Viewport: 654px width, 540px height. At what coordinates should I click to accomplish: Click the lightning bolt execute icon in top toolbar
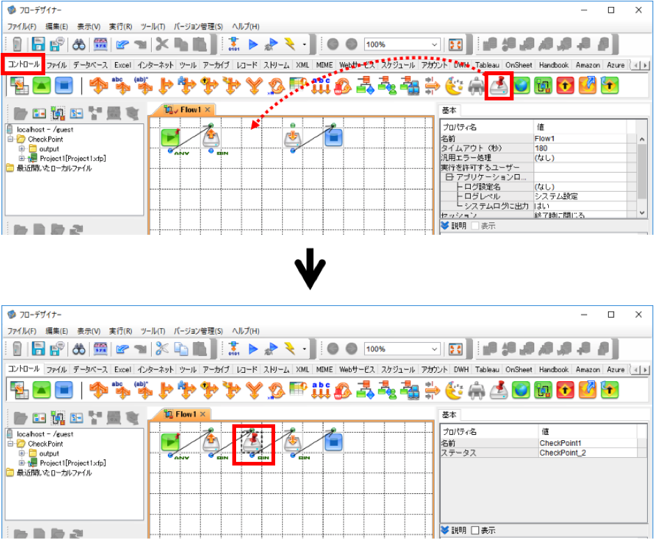289,44
